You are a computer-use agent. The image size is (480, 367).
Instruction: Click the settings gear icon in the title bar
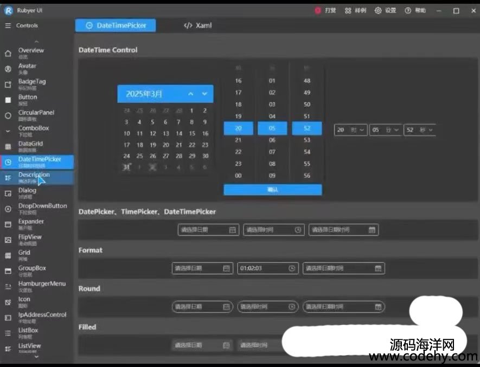click(378, 10)
